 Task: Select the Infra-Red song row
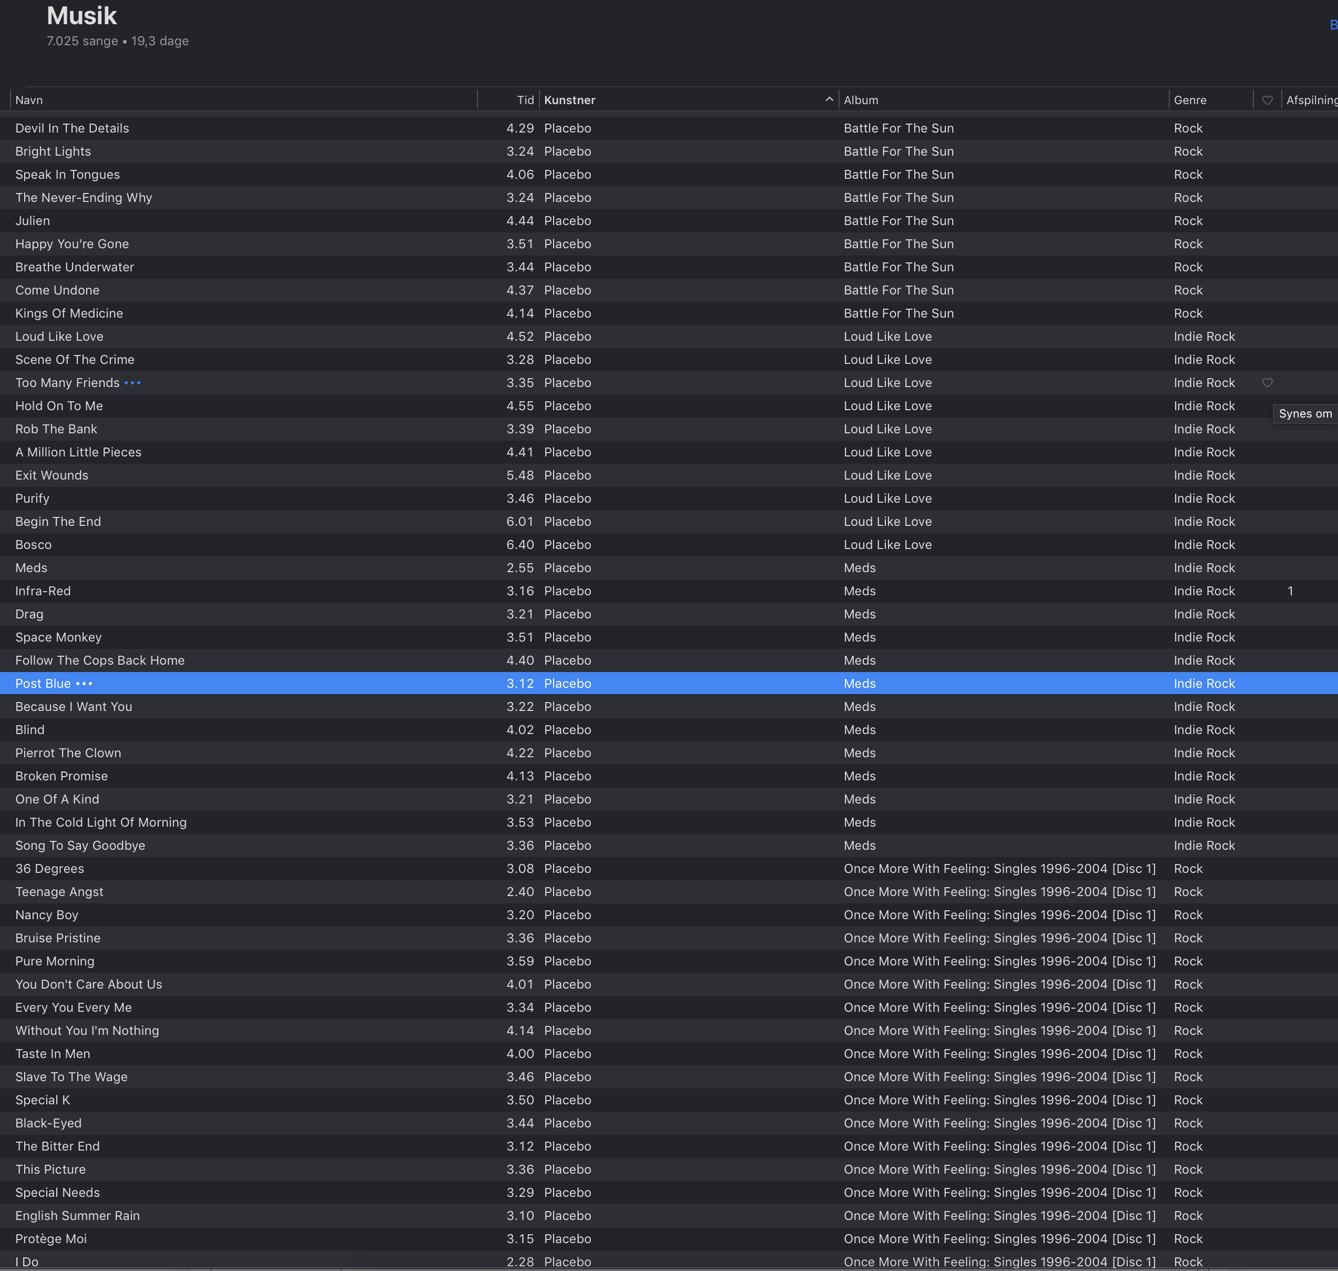[43, 591]
